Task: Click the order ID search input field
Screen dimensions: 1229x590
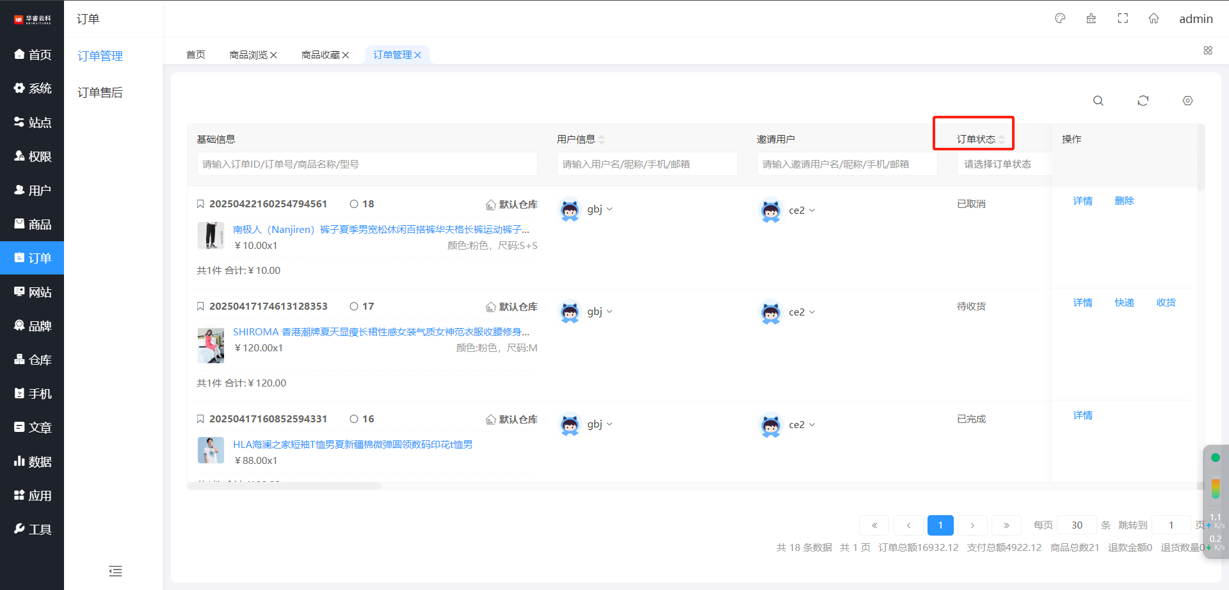Action: click(x=367, y=164)
